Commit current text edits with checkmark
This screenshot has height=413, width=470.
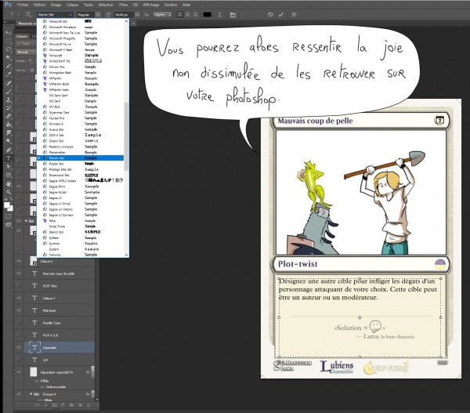[x=281, y=14]
